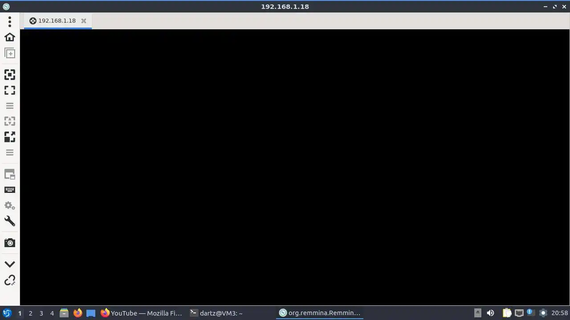Toggle scaled mode icon
Viewport: 570px width, 320px height.
click(x=10, y=137)
